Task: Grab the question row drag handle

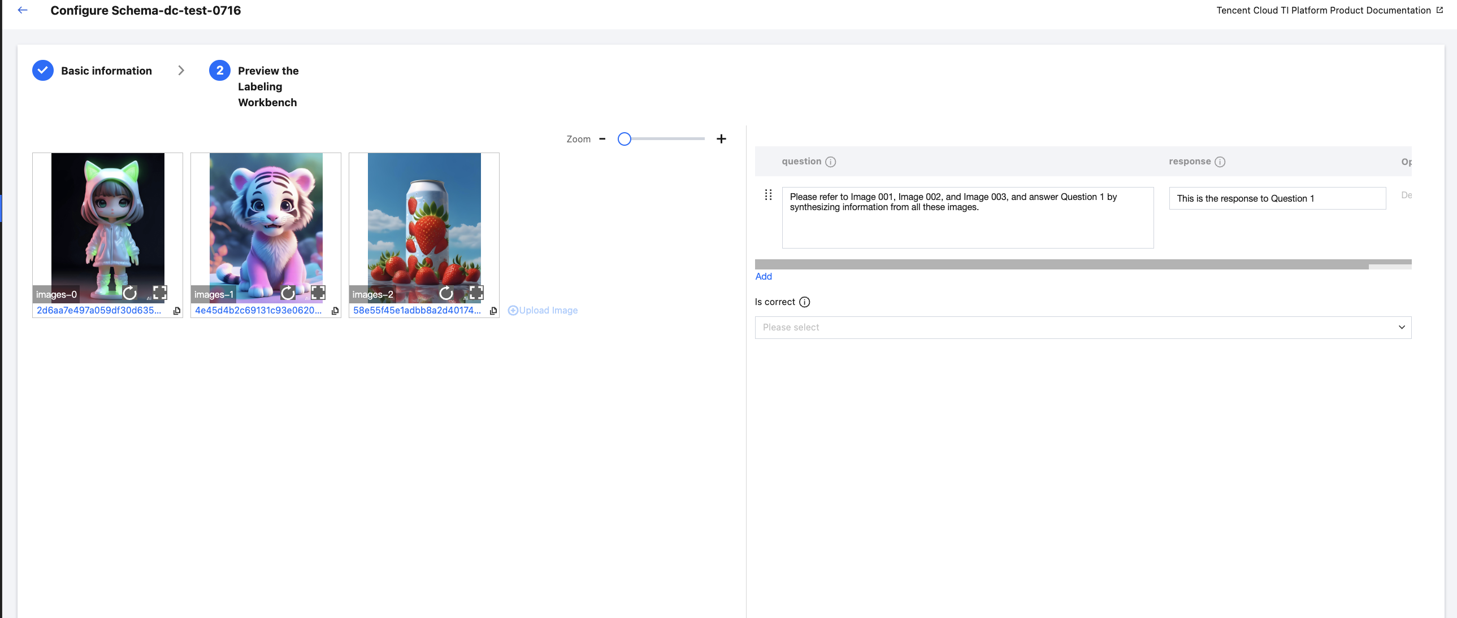Action: [768, 195]
